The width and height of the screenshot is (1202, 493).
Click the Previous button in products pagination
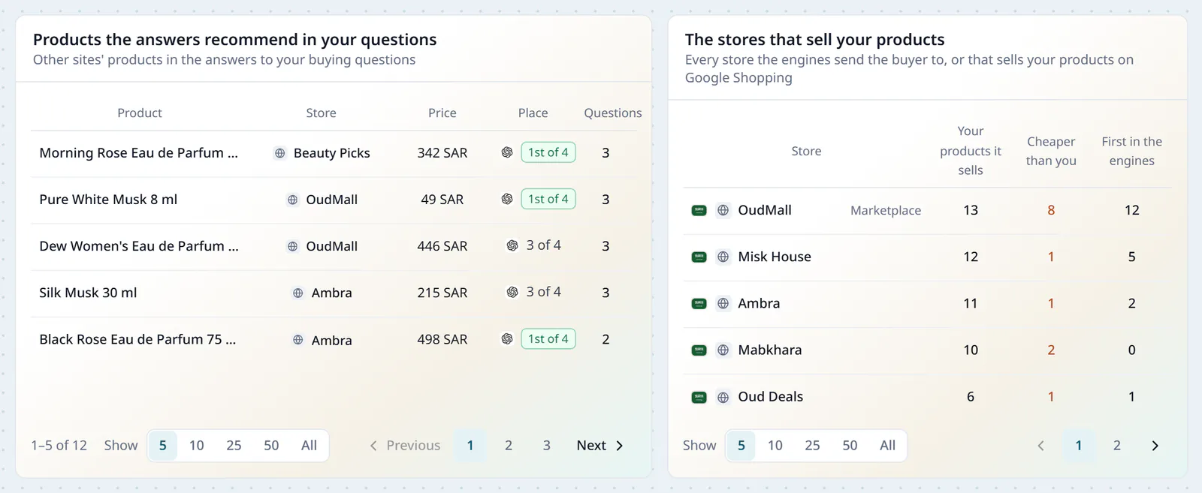pos(405,446)
